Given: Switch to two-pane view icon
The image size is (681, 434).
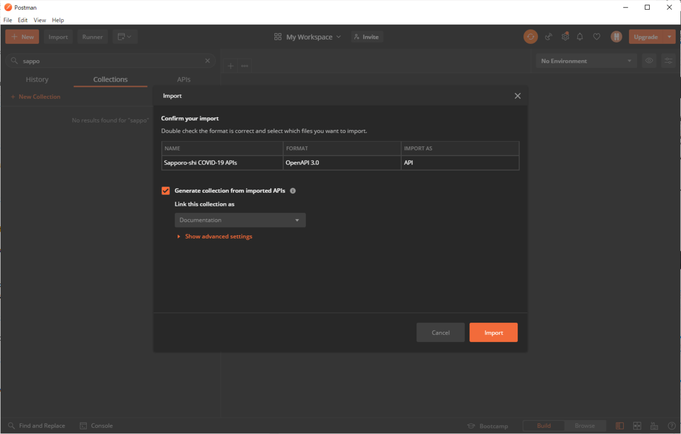Looking at the screenshot, I should coord(637,425).
